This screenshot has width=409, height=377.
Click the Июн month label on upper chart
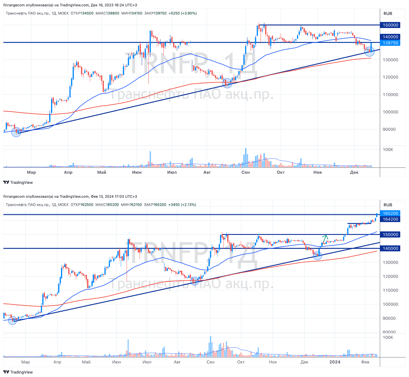tap(137, 172)
